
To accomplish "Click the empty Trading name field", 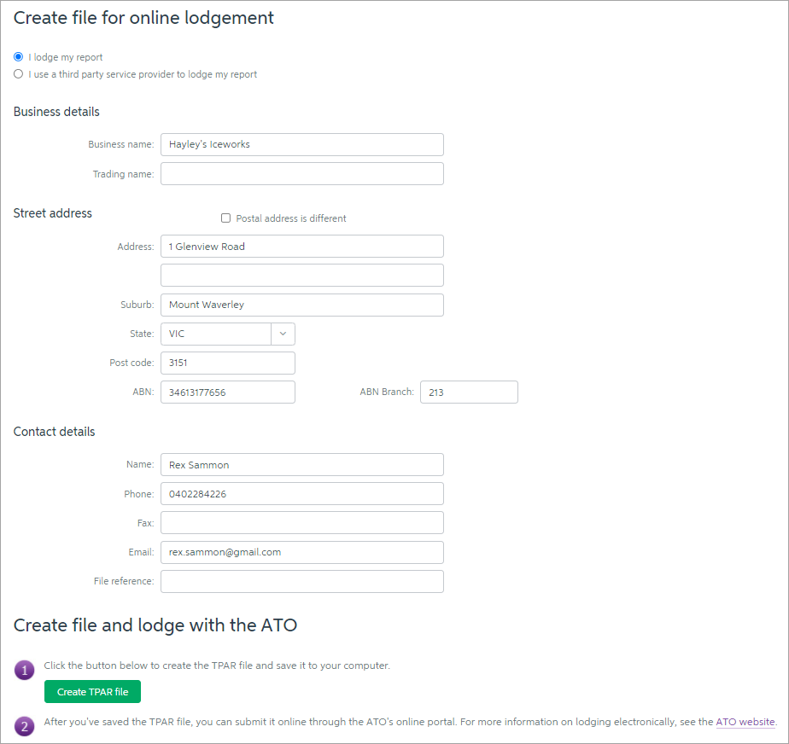I will pos(302,173).
